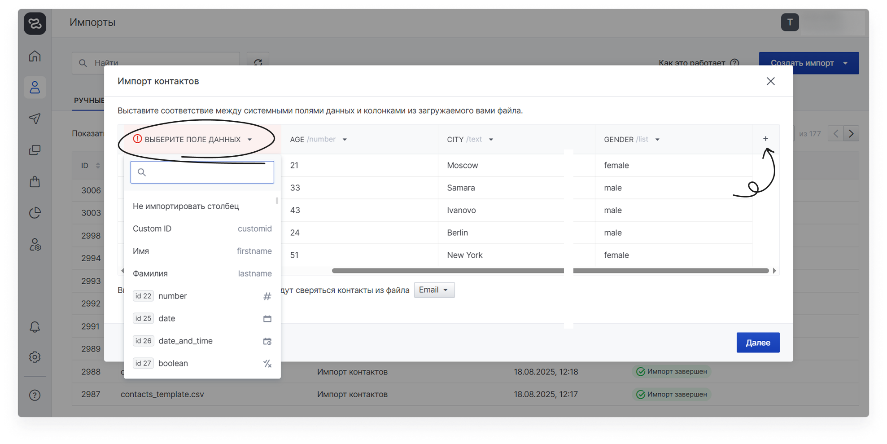Open the help question mark icon in sidebar
887x444 pixels.
[35, 395]
